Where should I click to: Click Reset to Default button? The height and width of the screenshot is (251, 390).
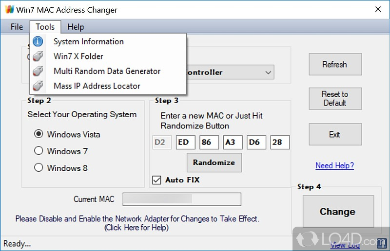tap(335, 99)
